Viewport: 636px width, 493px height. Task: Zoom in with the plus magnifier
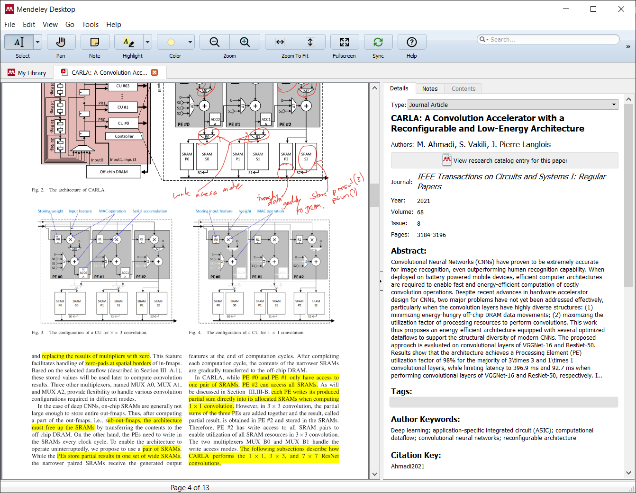(x=245, y=42)
